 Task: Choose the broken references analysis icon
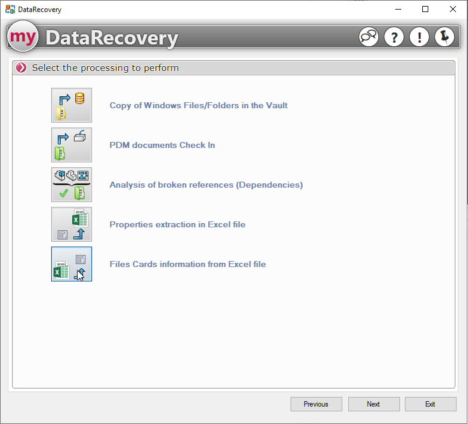72,185
